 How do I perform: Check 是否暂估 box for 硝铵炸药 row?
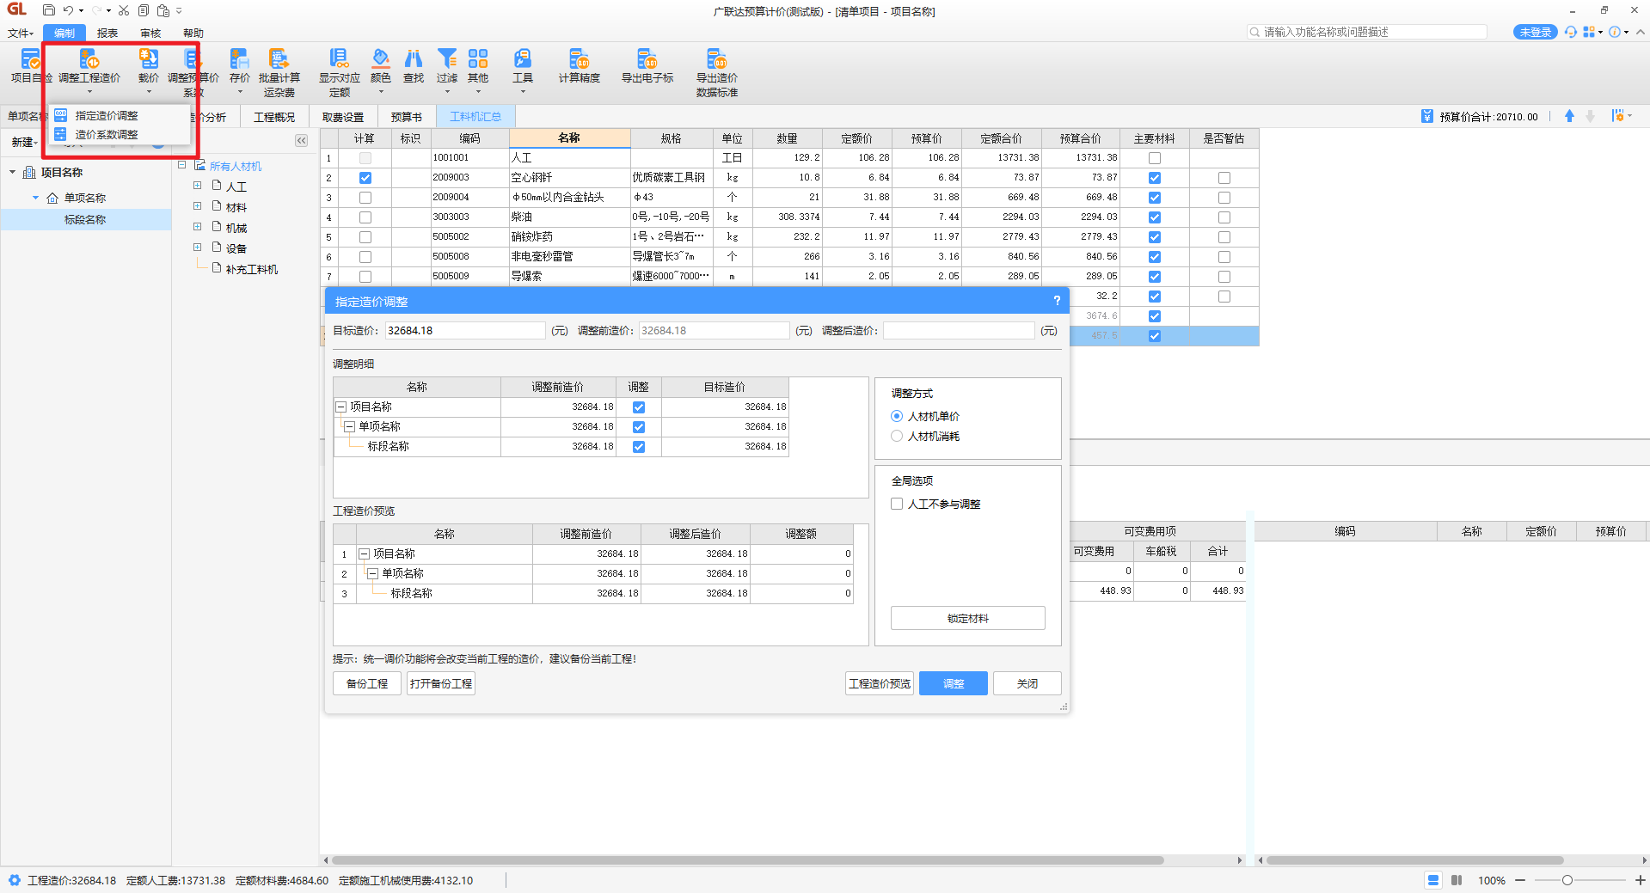1224,237
